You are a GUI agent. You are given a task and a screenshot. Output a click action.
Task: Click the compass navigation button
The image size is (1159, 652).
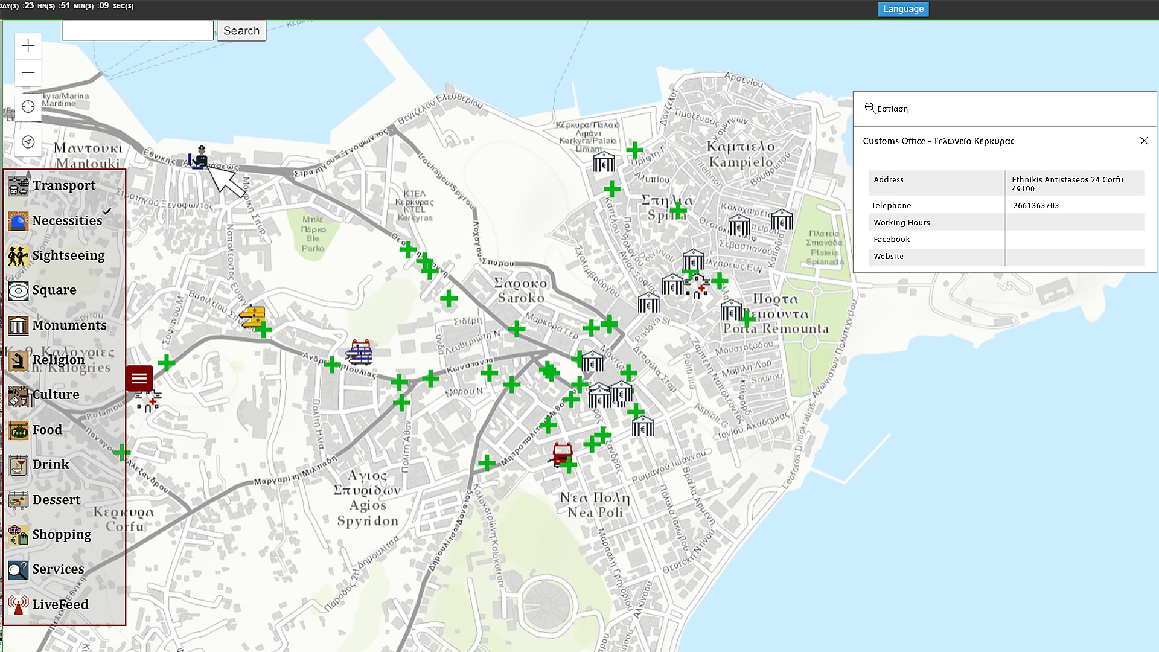pyautogui.click(x=28, y=142)
